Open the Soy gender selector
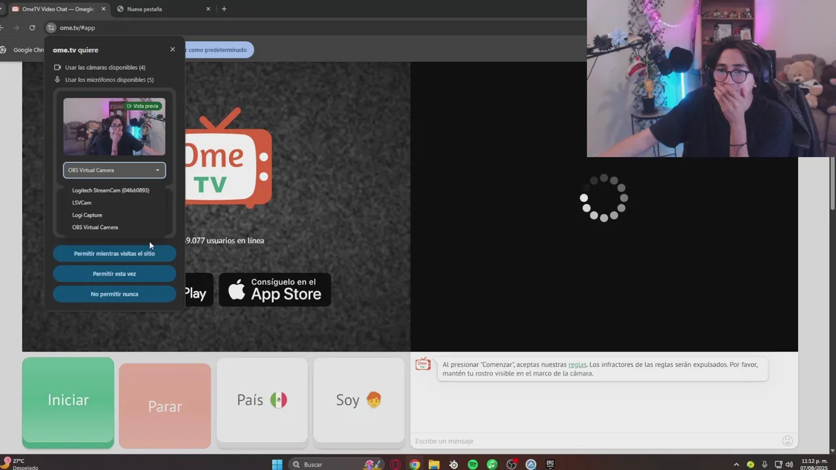 coord(359,400)
